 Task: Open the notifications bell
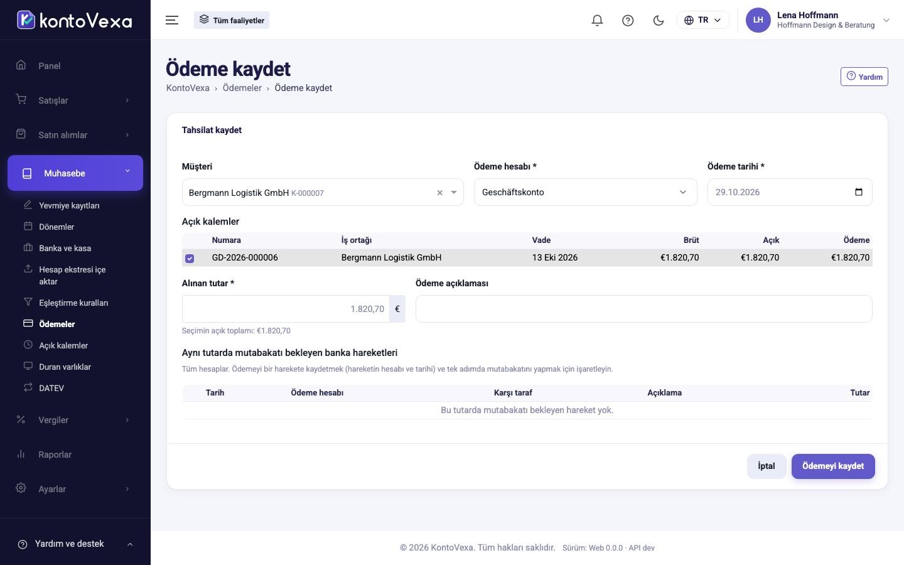pyautogui.click(x=597, y=20)
